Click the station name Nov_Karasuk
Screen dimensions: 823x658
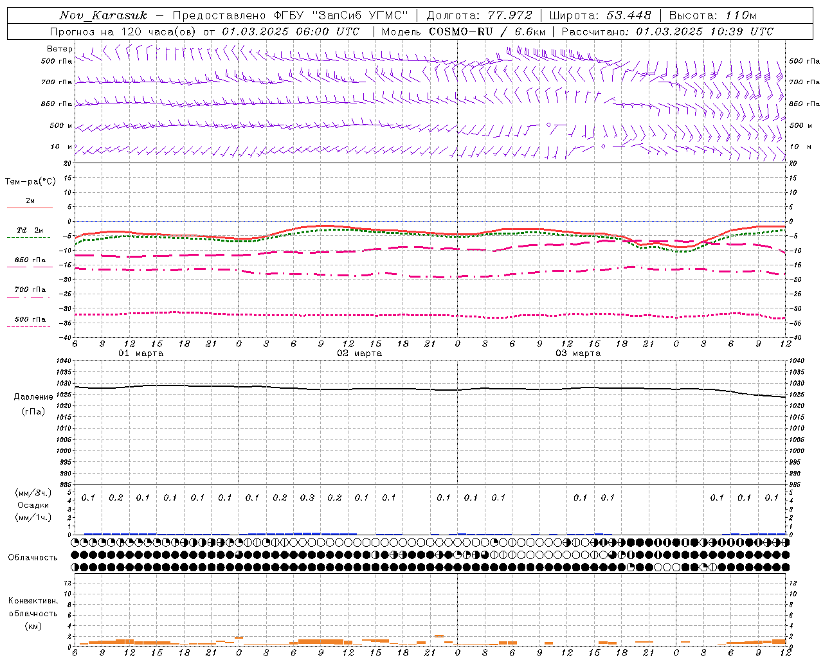(103, 15)
